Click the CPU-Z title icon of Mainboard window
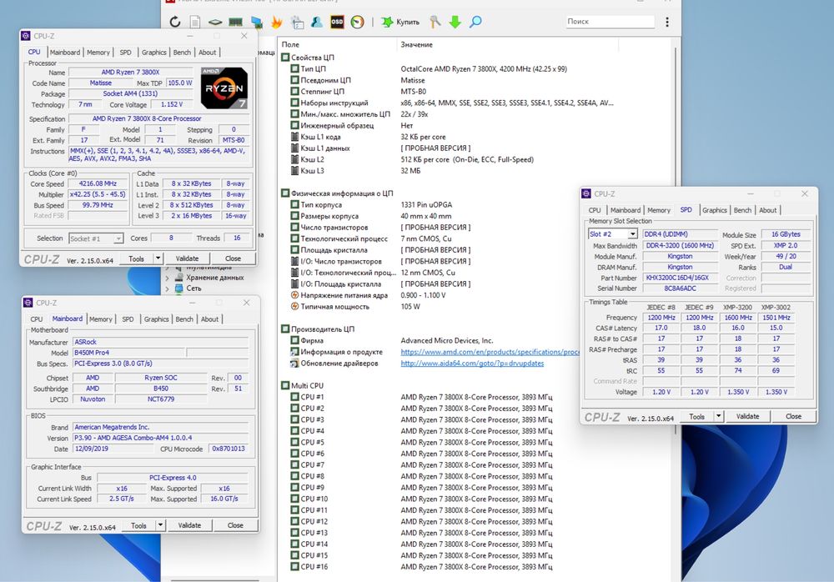The image size is (834, 582). coord(28,303)
